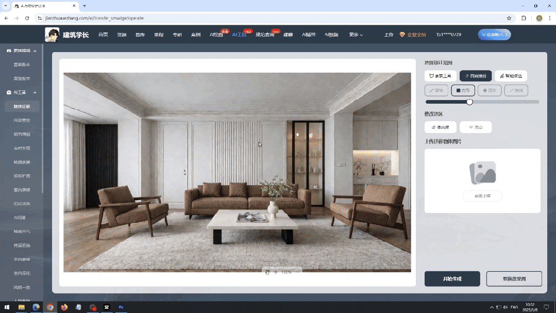This screenshot has height=313, width=556.
Task: Open the 图库 nav item
Action: [x=140, y=35]
